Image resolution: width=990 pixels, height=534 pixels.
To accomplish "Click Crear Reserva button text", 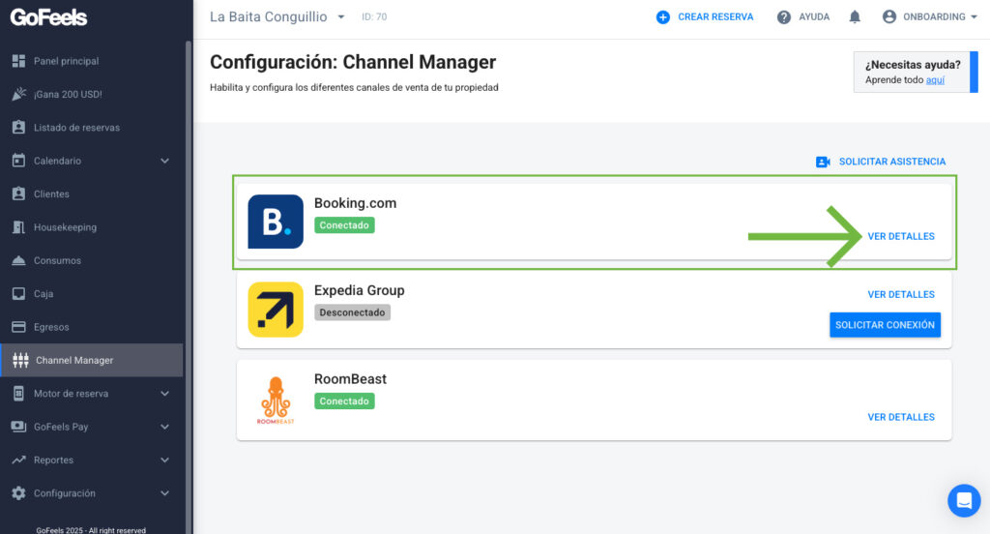I will 715,17.
